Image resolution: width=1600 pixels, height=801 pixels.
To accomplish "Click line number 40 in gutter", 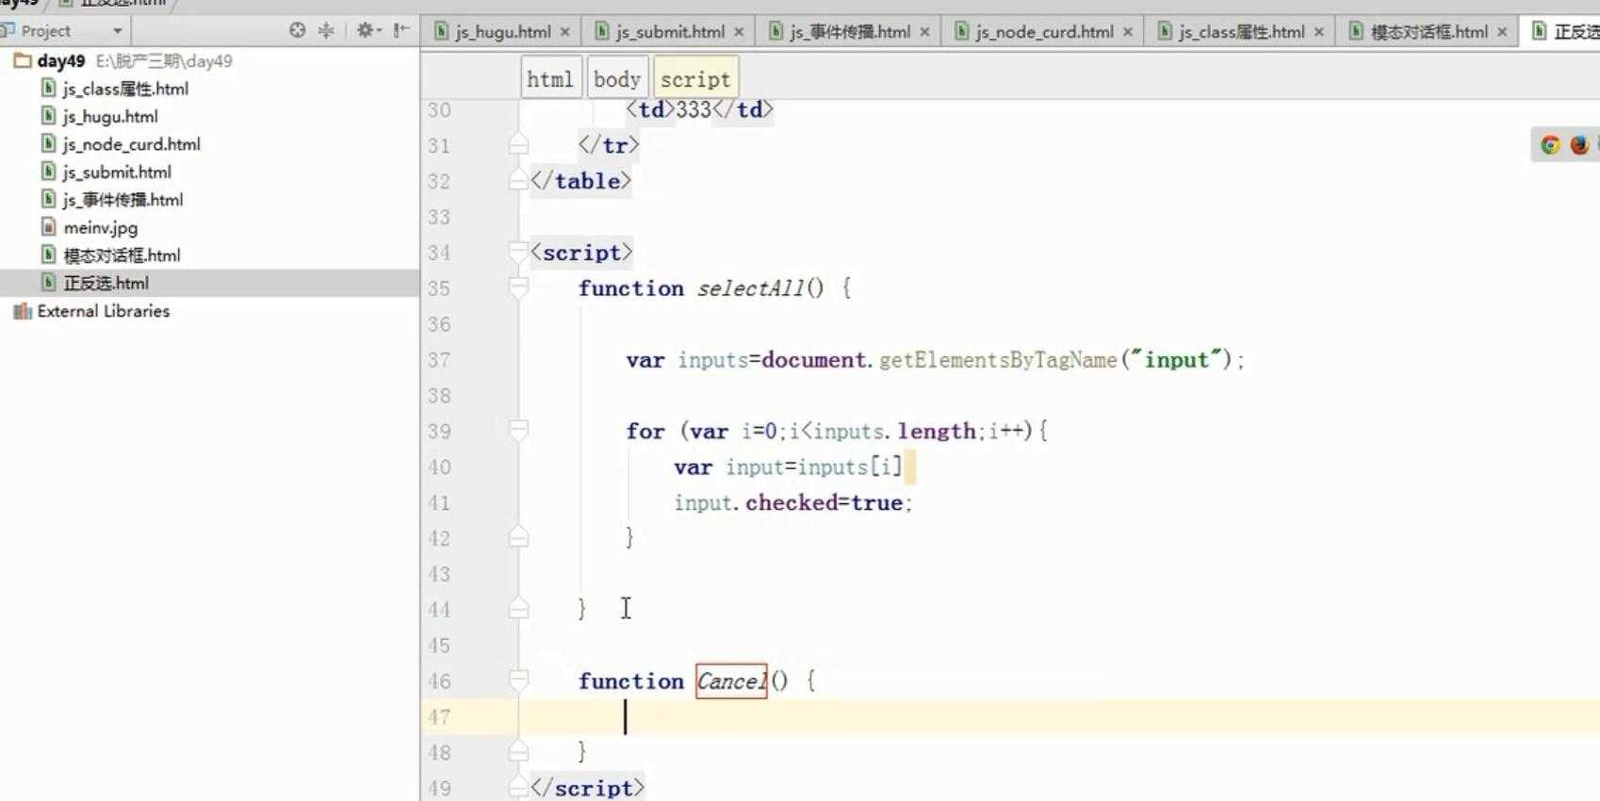I will [439, 467].
